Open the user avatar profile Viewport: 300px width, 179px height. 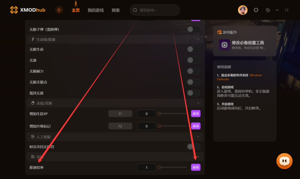(243, 10)
